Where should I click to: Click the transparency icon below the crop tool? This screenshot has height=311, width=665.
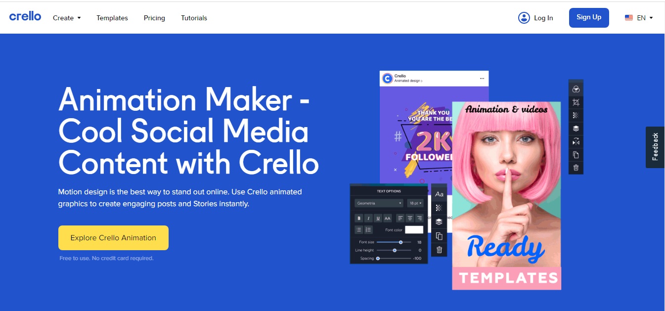coord(576,115)
